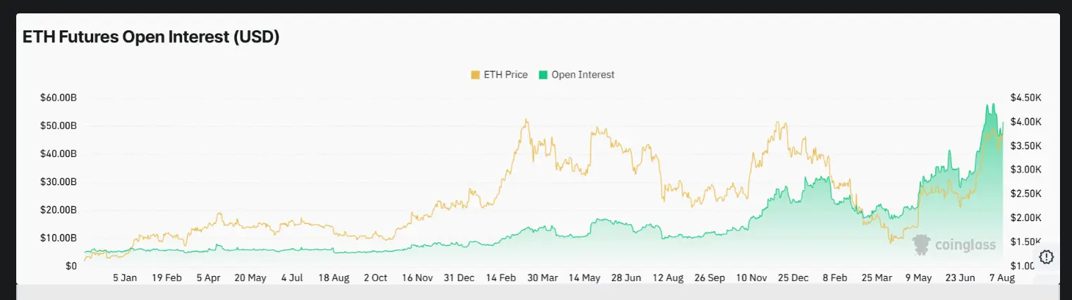Select the 10 Nov date label
Screen dimensions: 1072x300
pos(752,278)
